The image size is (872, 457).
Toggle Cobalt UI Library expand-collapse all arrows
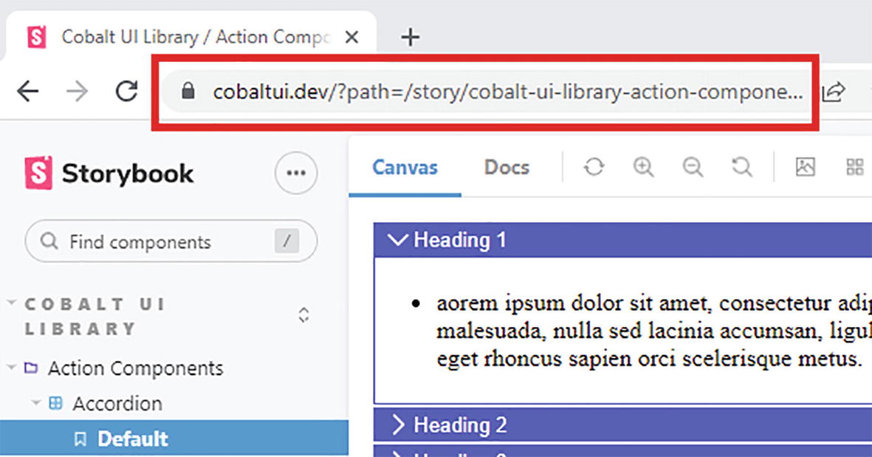pyautogui.click(x=303, y=315)
